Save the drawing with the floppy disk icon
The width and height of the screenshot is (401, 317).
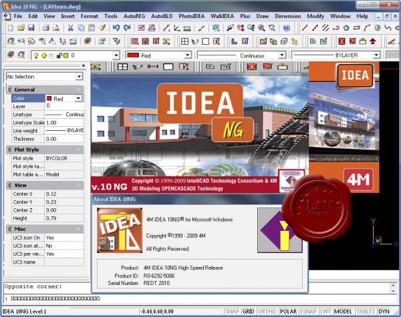click(31, 27)
